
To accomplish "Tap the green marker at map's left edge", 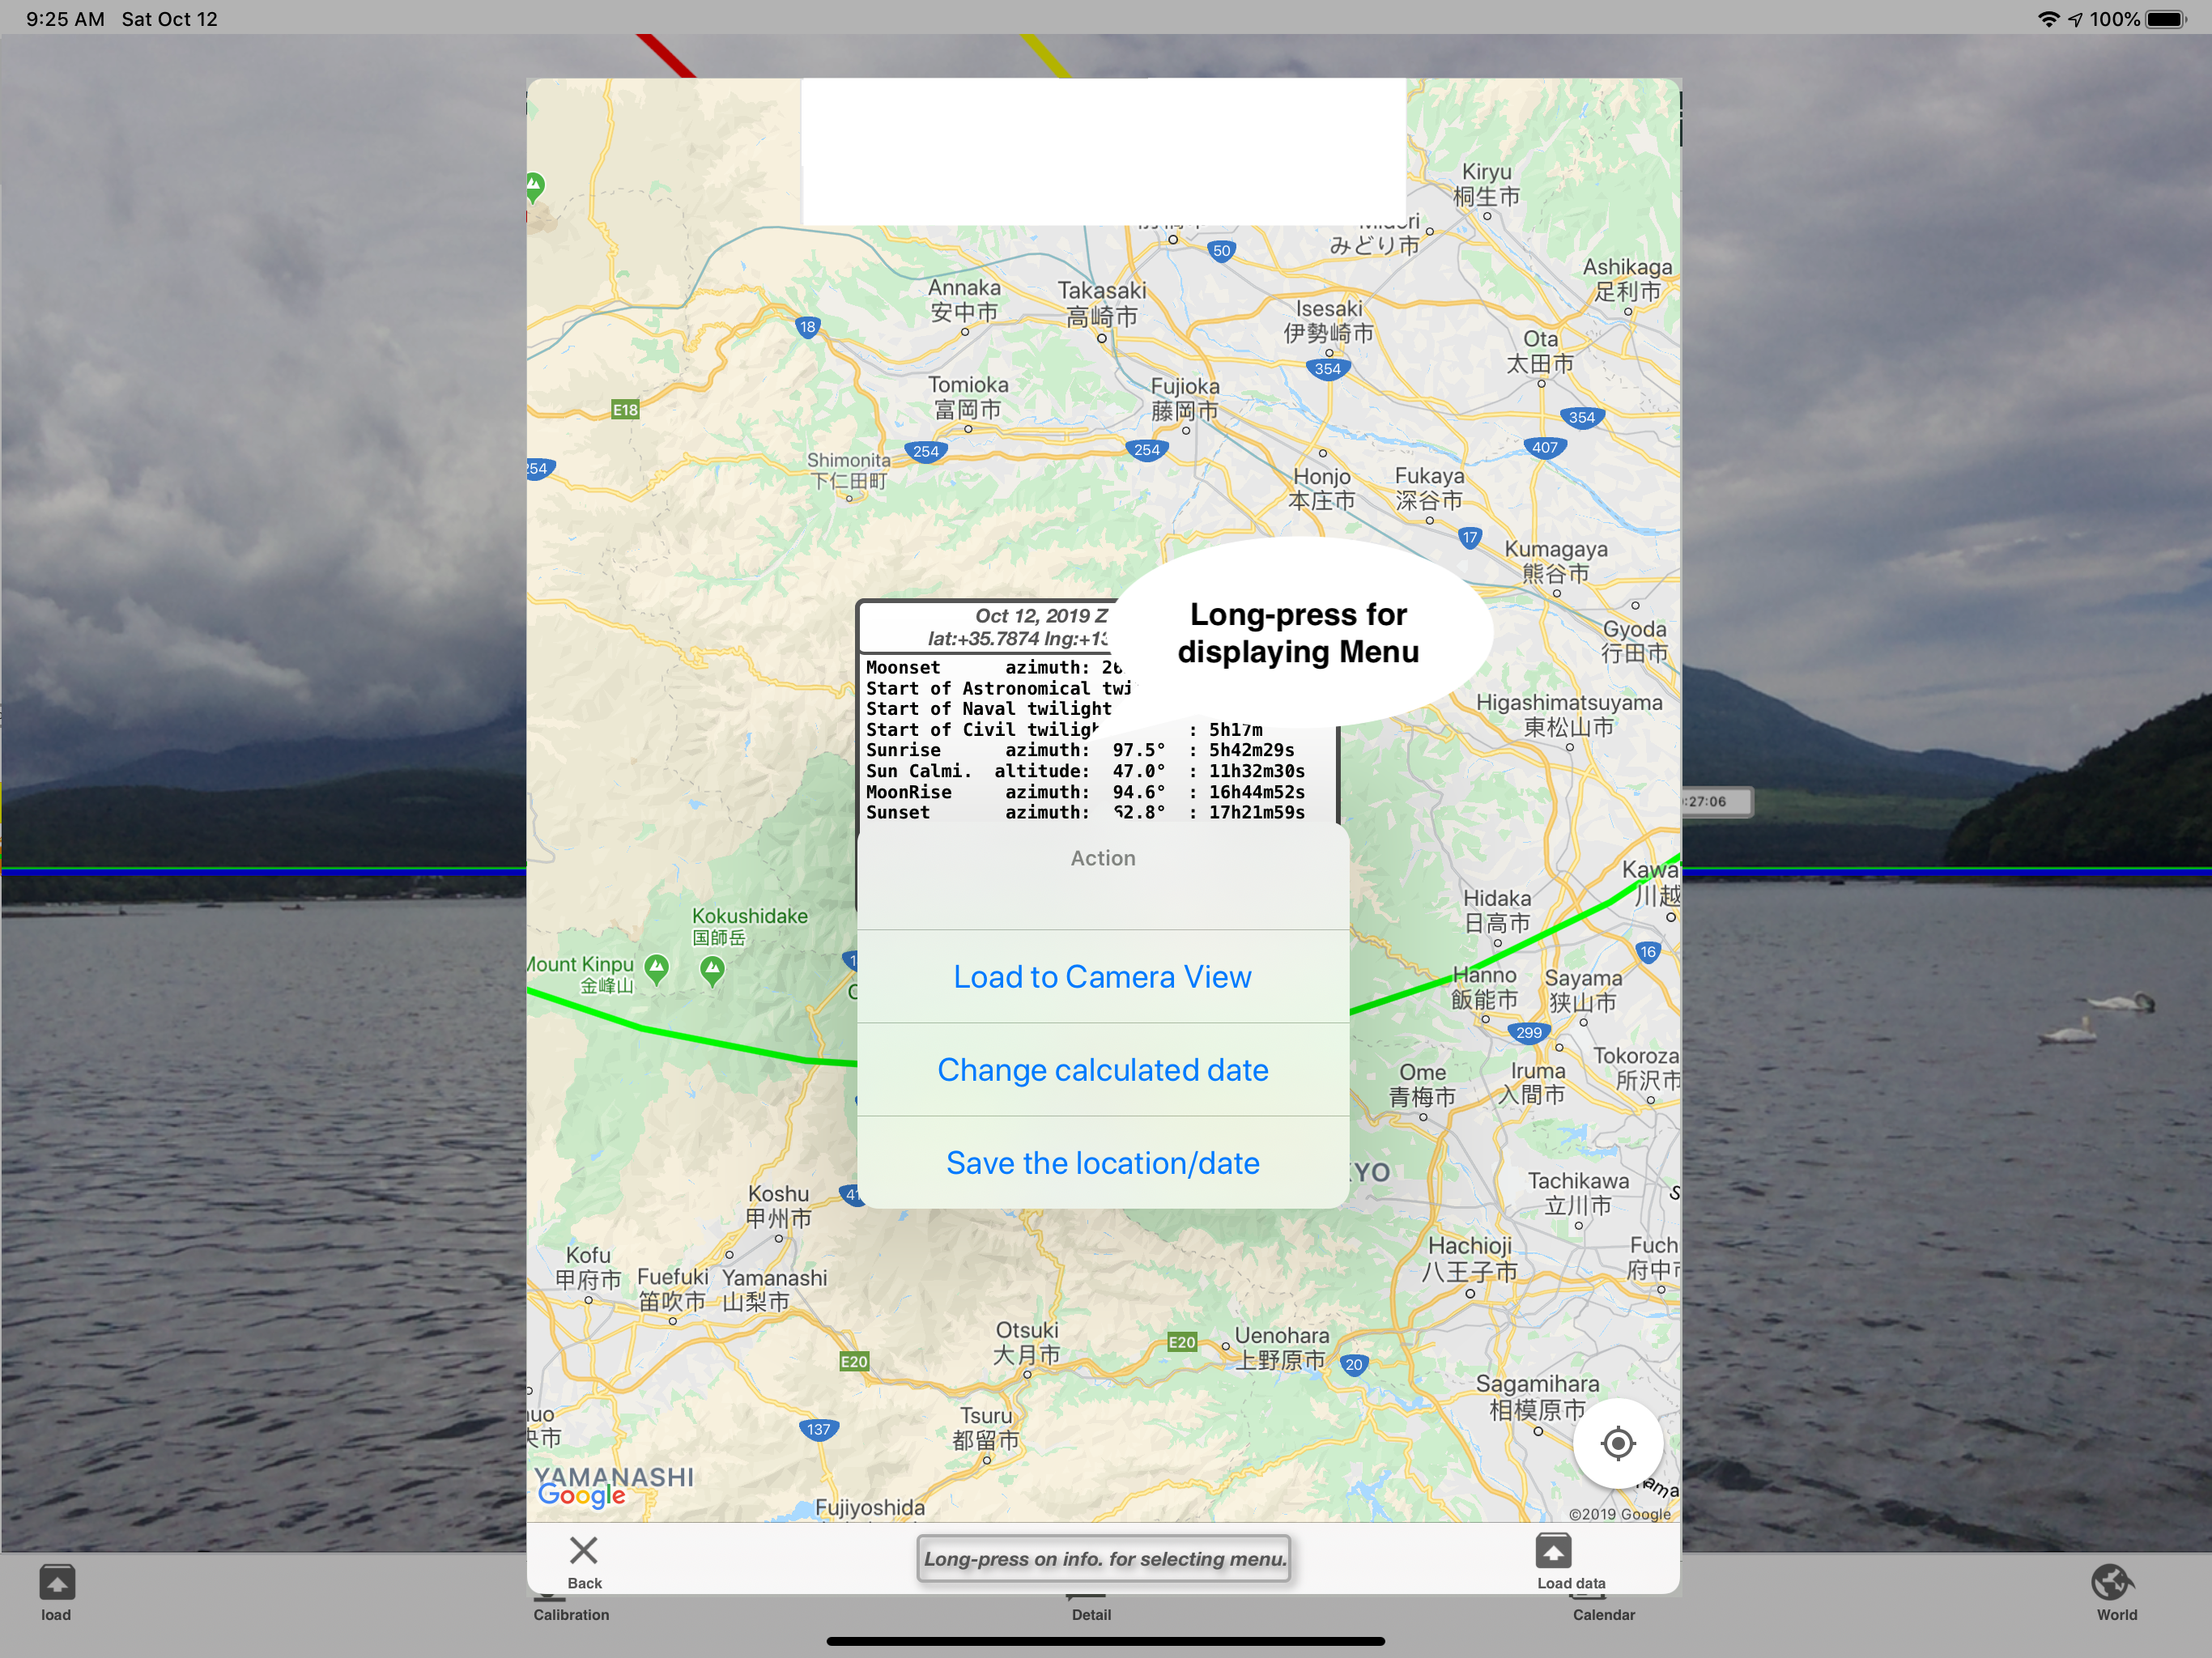I will [535, 185].
